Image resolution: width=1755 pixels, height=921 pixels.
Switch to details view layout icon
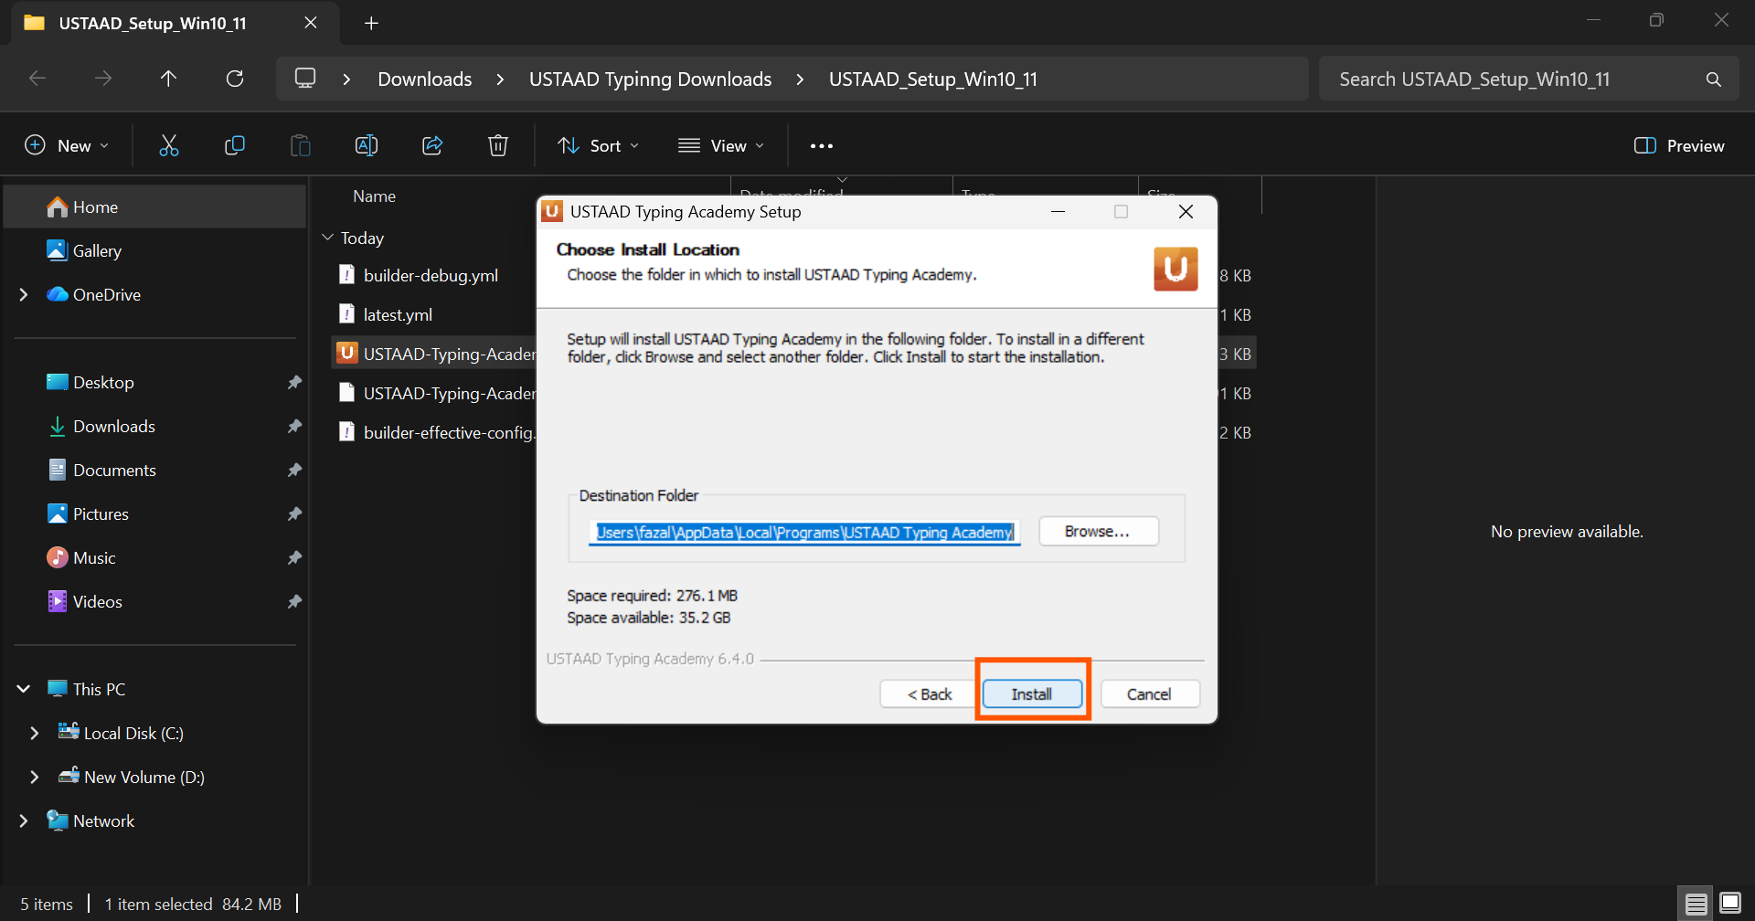[x=1696, y=904]
